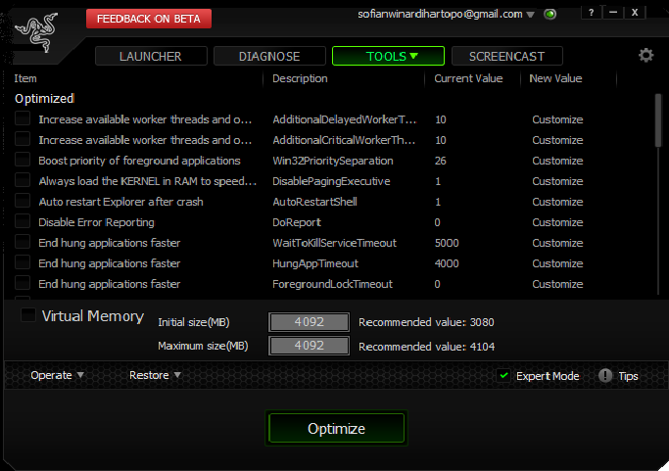Open help with the question mark button
Viewport: 669px width, 471px height.
591,13
